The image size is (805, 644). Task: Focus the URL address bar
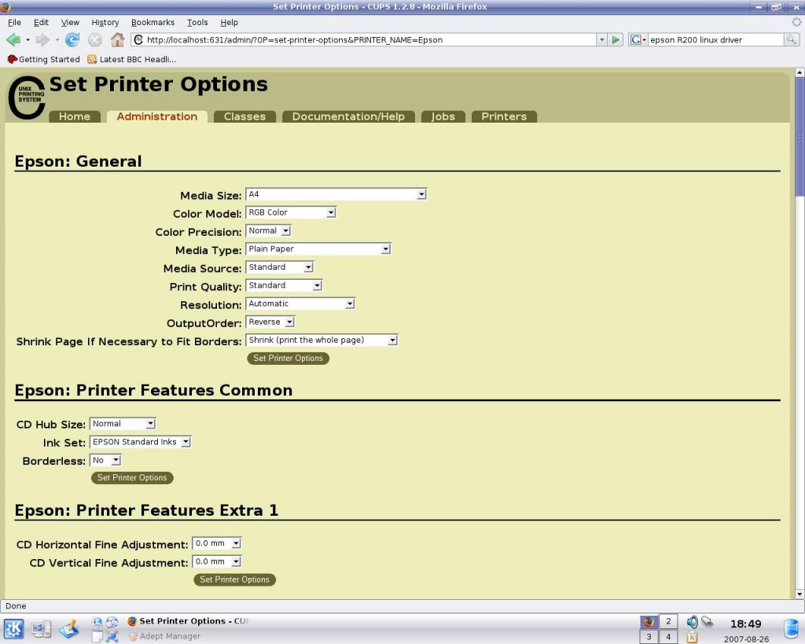tap(365, 39)
